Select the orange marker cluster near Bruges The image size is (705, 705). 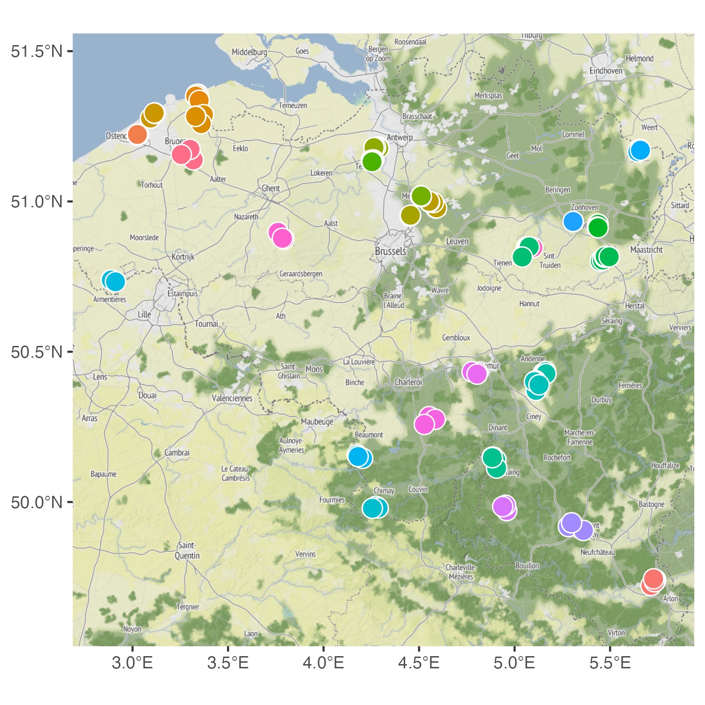point(198,109)
